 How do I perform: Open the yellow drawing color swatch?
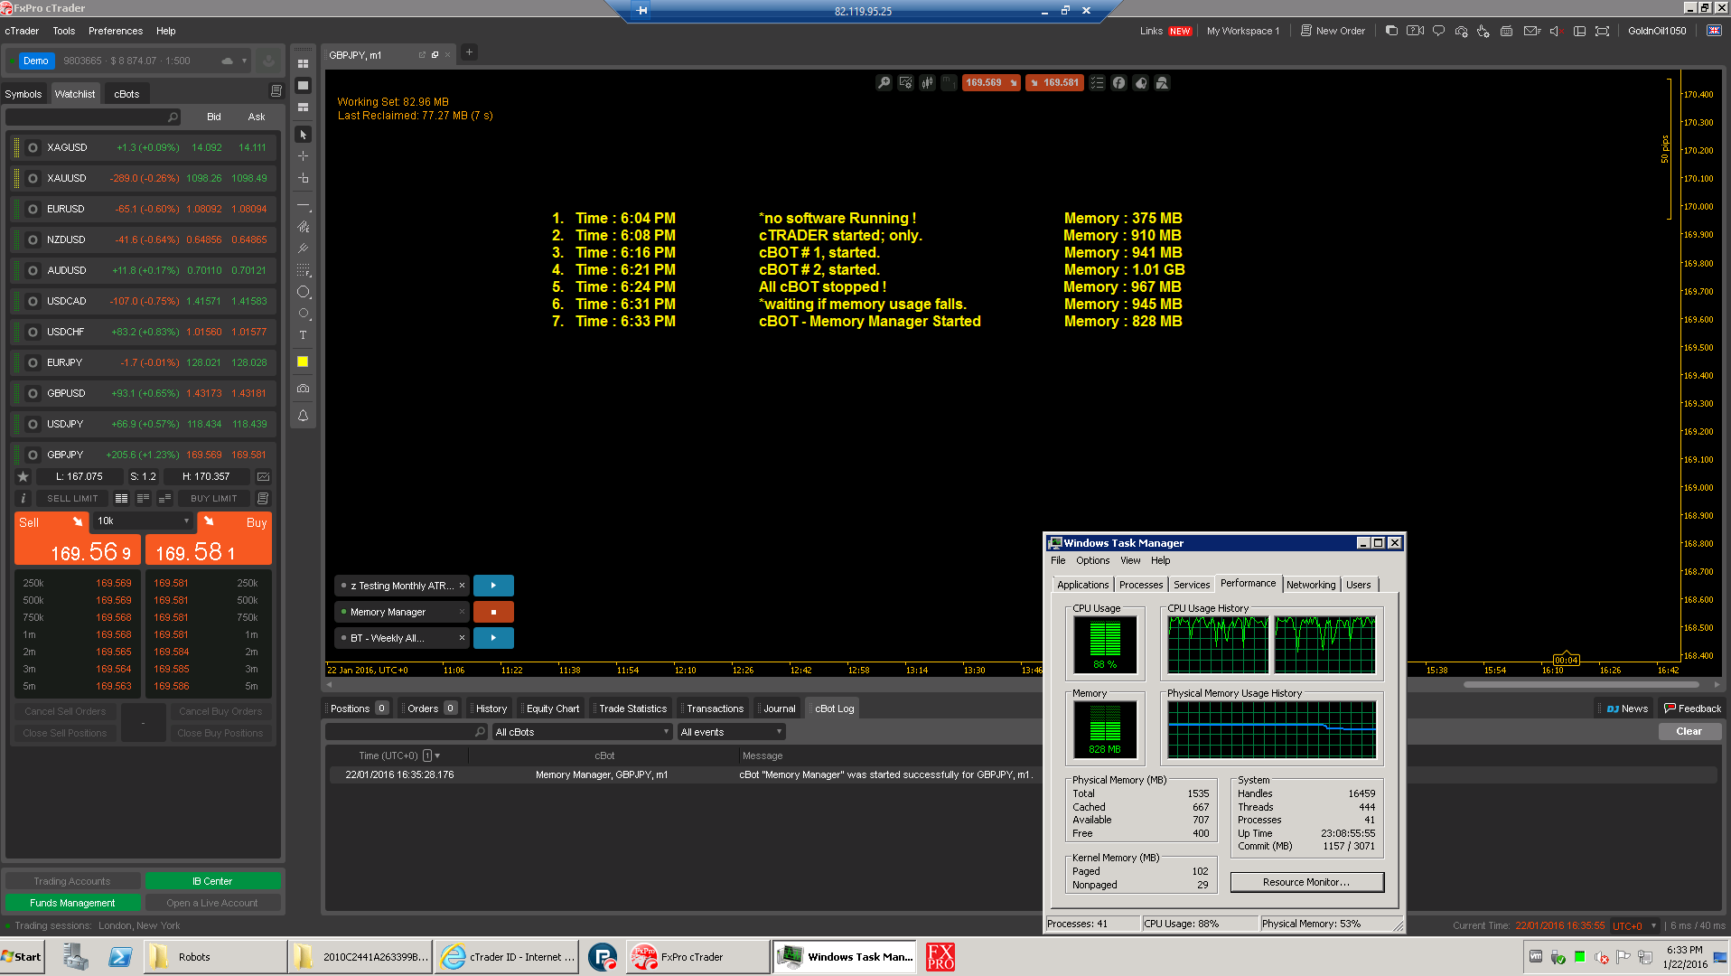click(304, 361)
